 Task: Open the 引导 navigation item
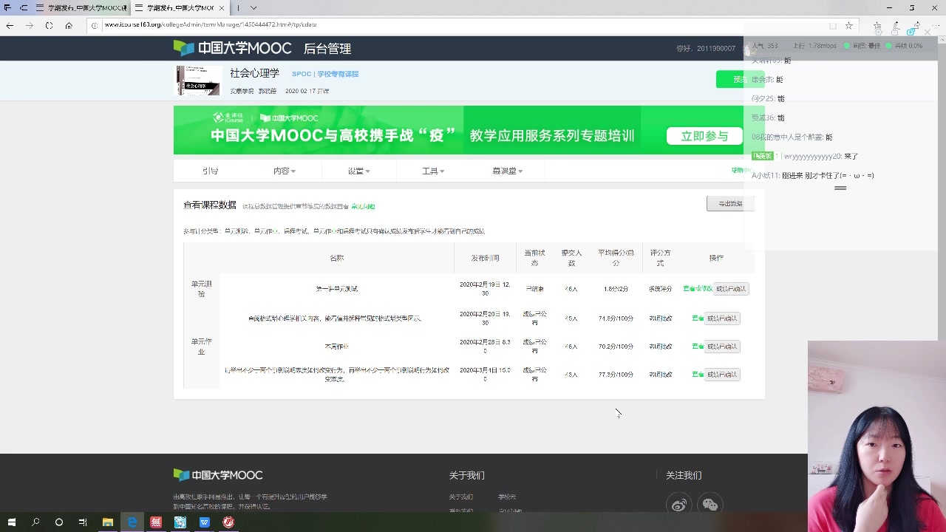tap(210, 171)
